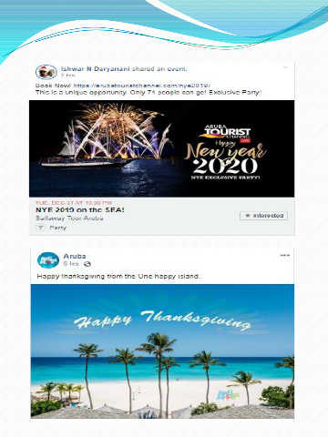Click the star icon on Interested button
This screenshot has width=328, height=437.
(x=248, y=216)
